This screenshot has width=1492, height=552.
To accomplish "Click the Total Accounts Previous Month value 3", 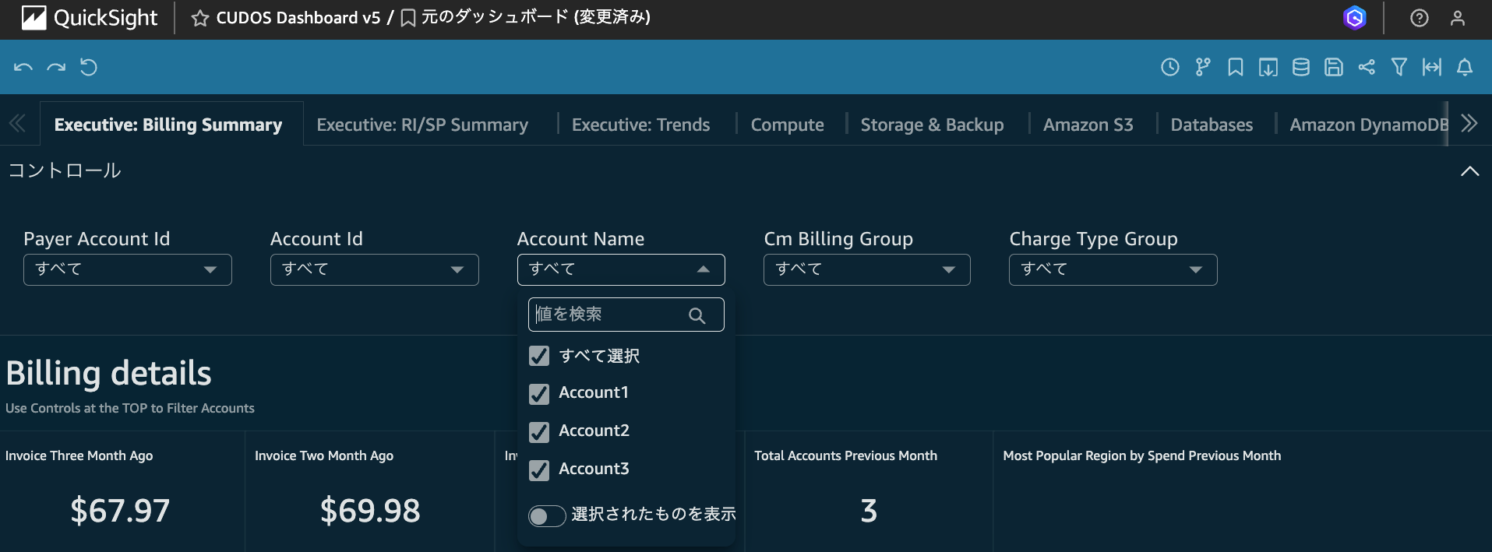I will pos(869,511).
